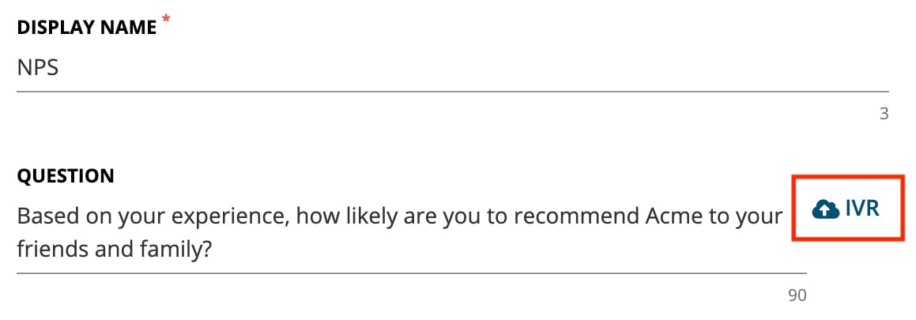
Task: Click the underline beneath Display Name field
Action: pos(453,92)
